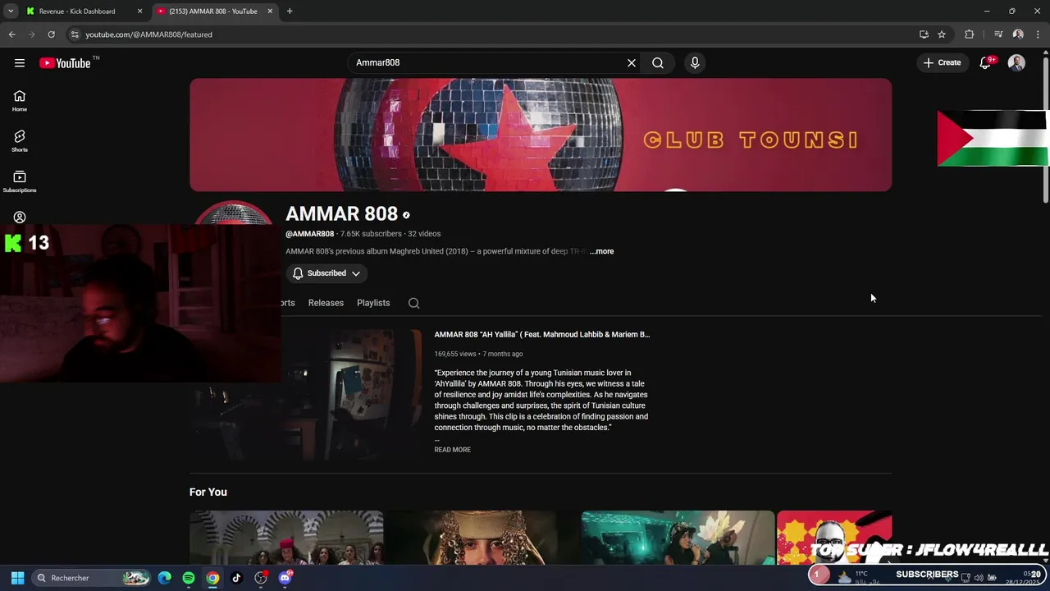Reload the current page

[x=51, y=34]
